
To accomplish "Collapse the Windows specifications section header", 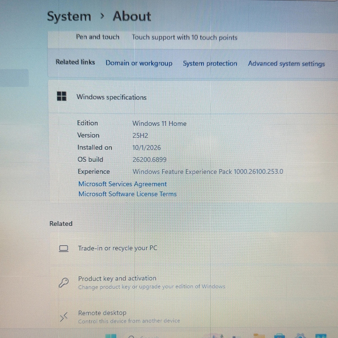I will click(x=193, y=97).
